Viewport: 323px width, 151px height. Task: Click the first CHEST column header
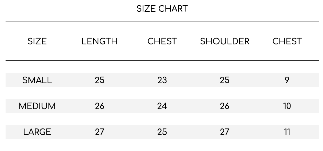162,41
